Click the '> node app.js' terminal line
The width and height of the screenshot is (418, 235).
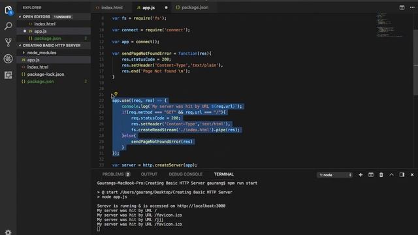(112, 197)
